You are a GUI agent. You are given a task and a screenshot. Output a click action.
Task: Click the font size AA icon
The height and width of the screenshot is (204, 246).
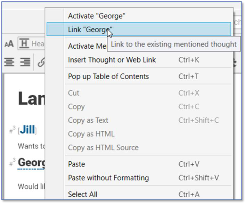point(9,44)
